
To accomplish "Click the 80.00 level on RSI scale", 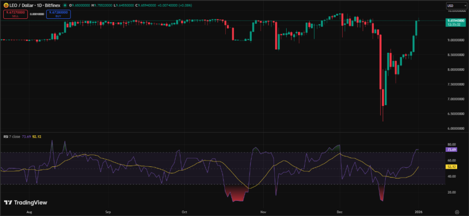I will [451, 144].
